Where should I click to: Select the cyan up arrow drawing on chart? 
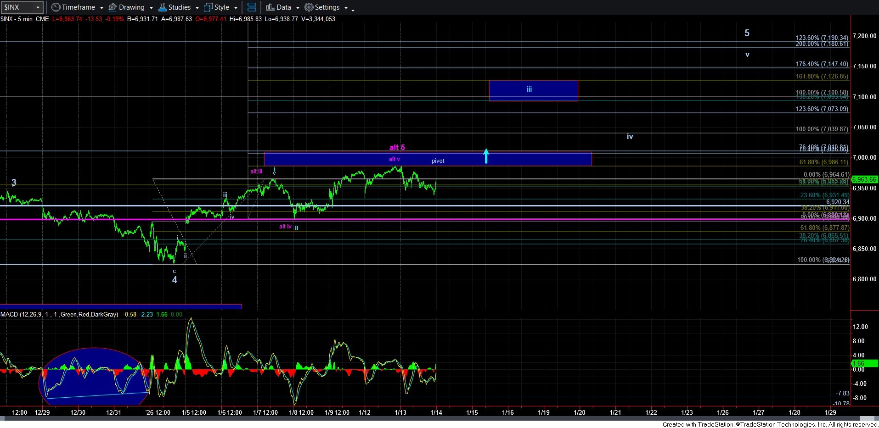(x=486, y=156)
